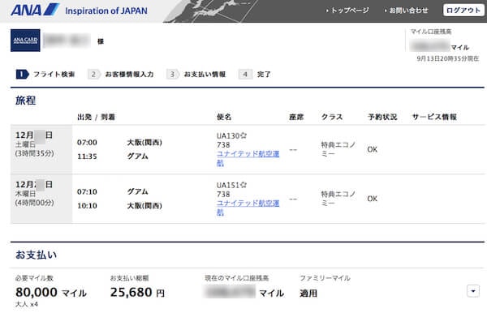Click the (4時間00分) duration text
487x313 pixels.
pyautogui.click(x=34, y=203)
